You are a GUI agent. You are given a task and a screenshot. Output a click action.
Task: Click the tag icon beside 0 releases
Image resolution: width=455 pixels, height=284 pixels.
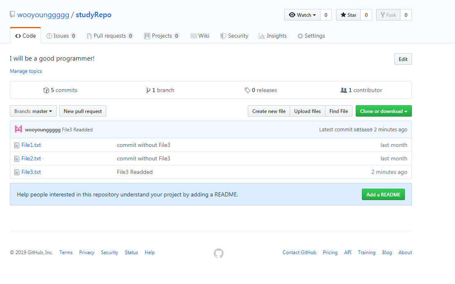click(x=247, y=90)
